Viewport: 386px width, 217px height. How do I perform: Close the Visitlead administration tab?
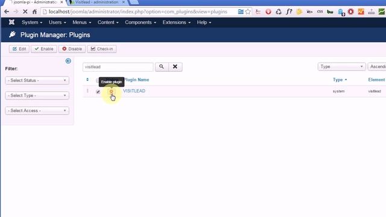123,2
